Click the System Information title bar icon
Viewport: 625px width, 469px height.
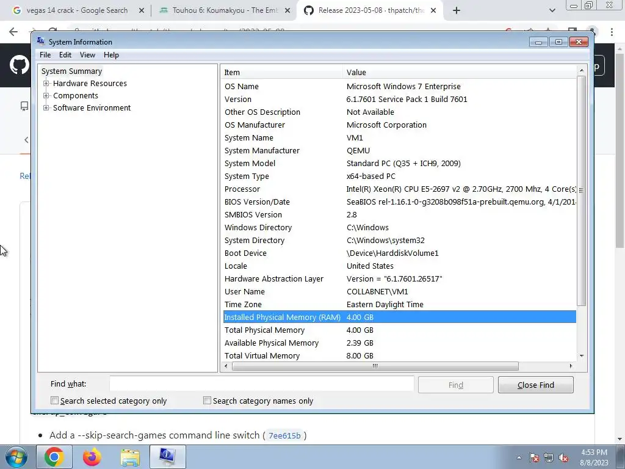[41, 41]
